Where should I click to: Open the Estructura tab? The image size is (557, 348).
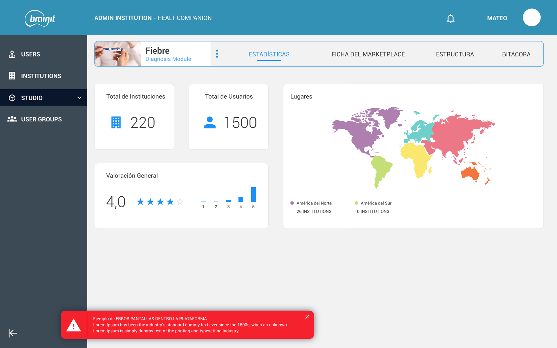point(455,54)
